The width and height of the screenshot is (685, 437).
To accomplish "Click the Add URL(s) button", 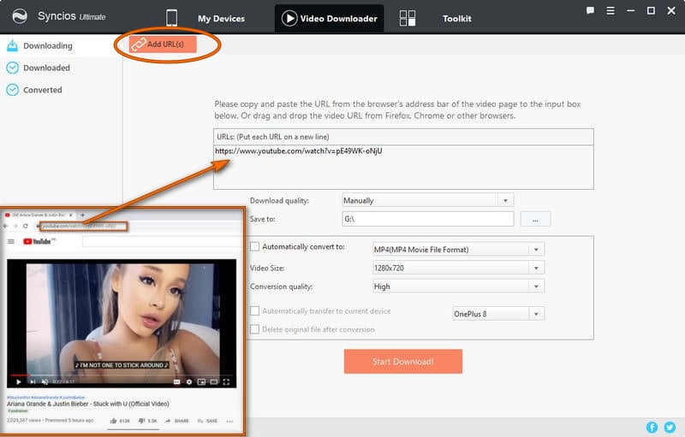I will click(x=163, y=44).
